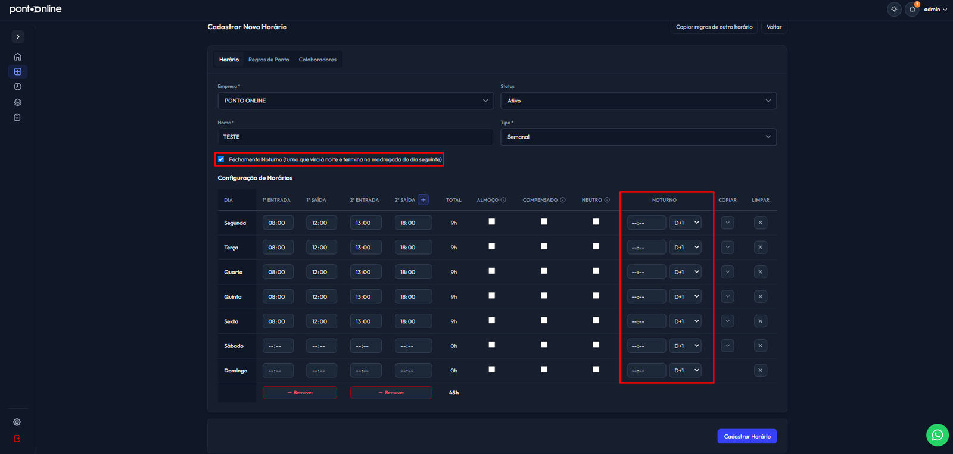Add a period with the plus beside 2ª Saída
Viewport: 953px width, 454px height.
423,200
